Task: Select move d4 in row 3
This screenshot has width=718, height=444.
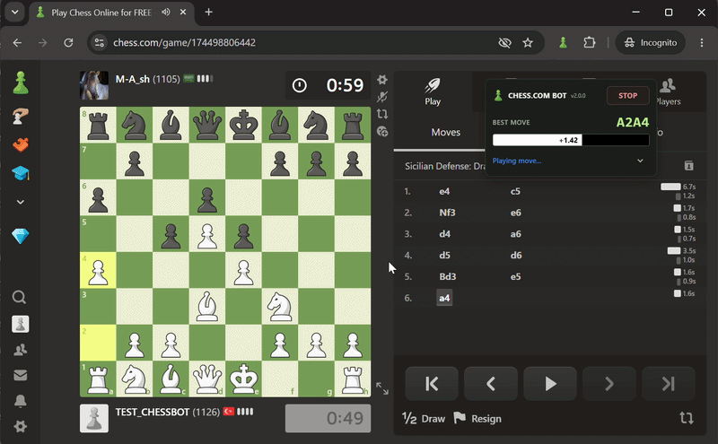Action: click(444, 234)
